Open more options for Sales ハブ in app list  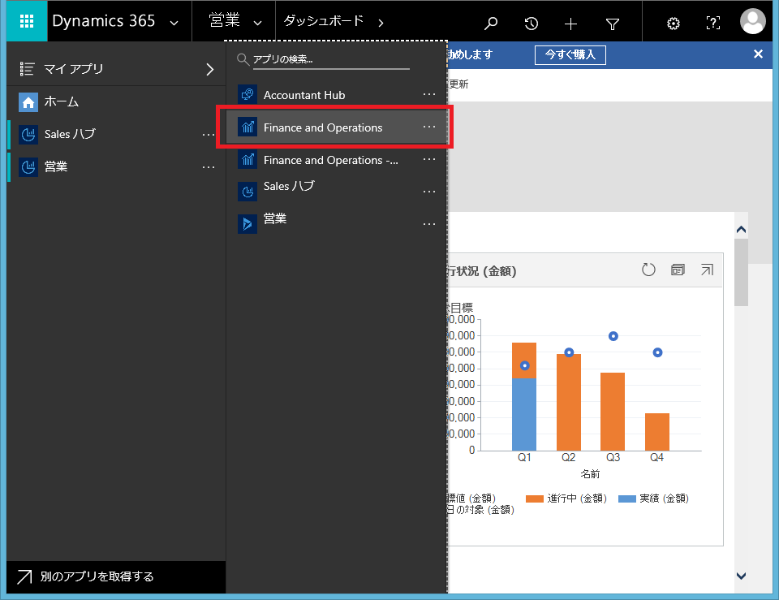[429, 192]
